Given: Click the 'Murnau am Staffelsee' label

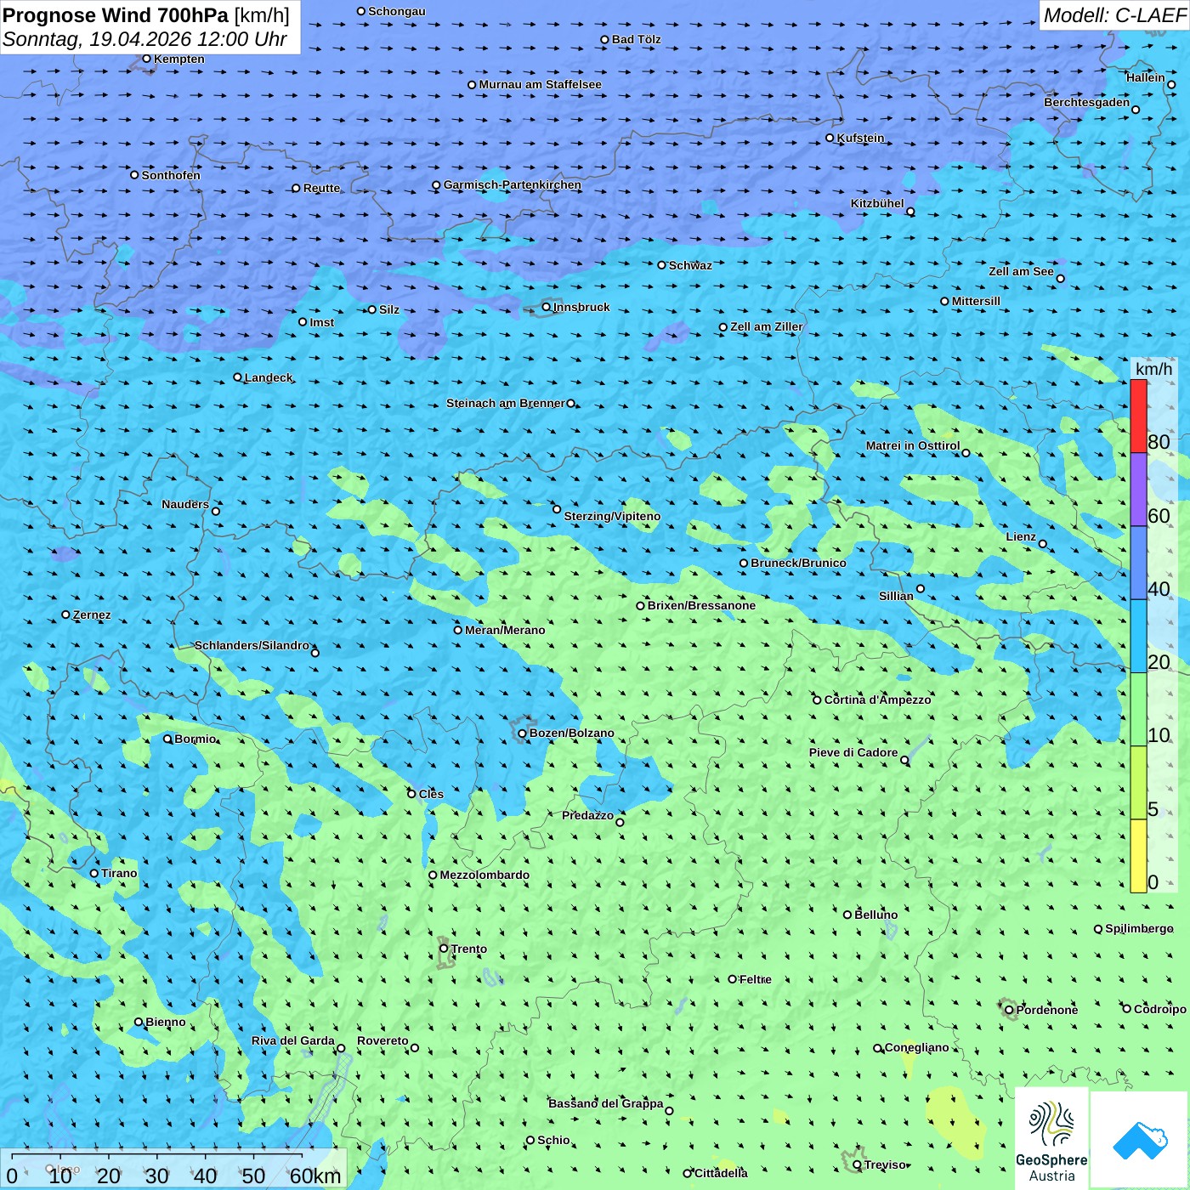Looking at the screenshot, I should coord(541,84).
